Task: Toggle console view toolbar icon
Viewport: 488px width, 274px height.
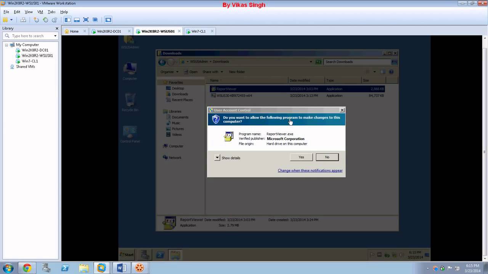Action: pos(108,20)
